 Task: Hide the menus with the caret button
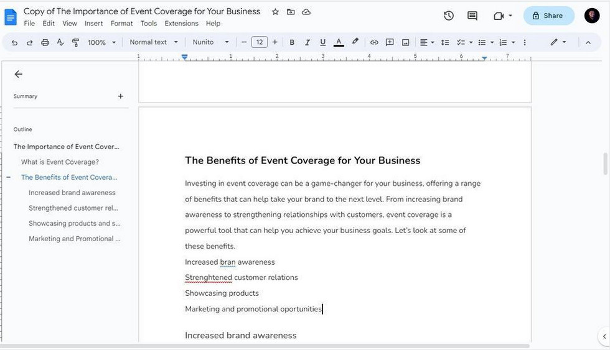(588, 42)
